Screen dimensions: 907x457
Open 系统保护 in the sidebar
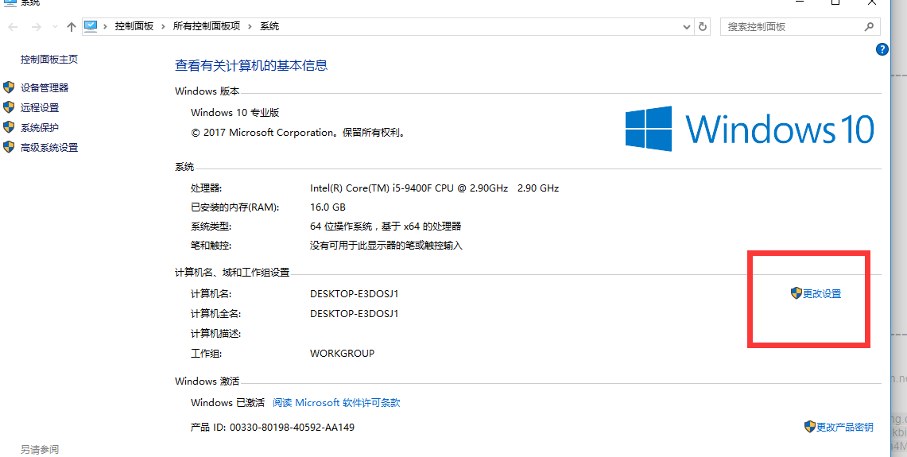click(40, 127)
